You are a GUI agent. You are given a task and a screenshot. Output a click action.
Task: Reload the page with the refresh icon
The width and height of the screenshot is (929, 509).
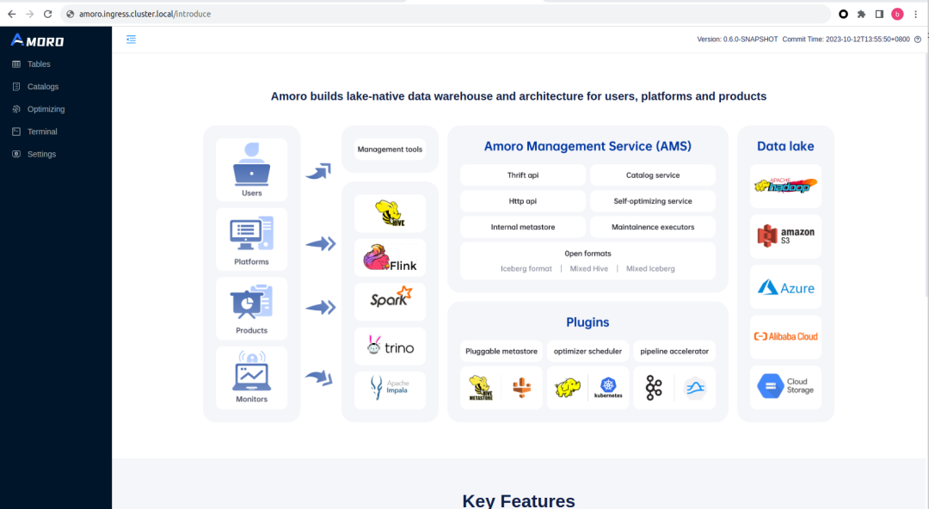(x=48, y=14)
